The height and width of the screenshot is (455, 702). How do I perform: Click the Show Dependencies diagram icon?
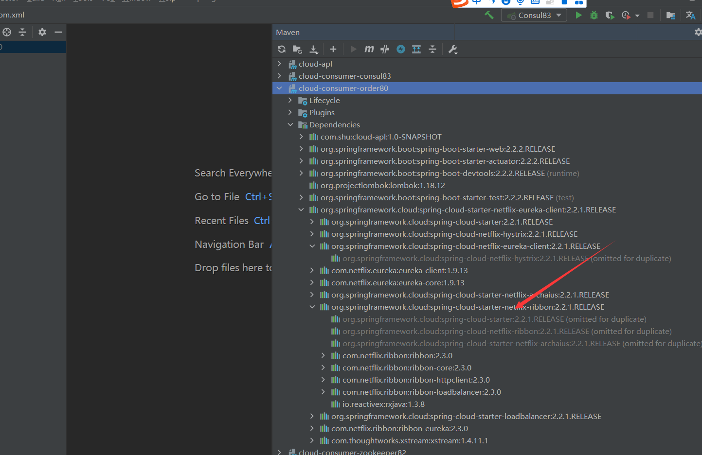coord(416,49)
